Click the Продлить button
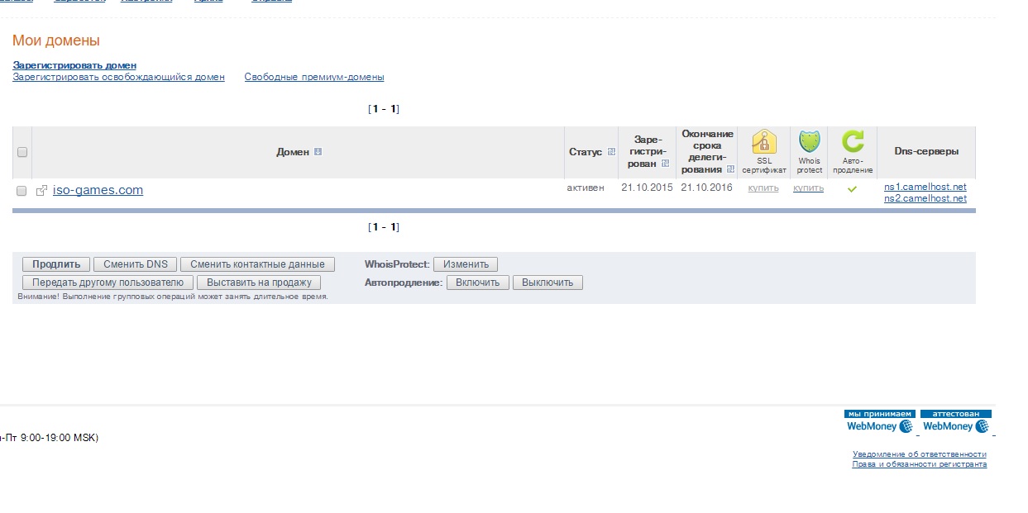Viewport: 1028px width, 513px height. click(x=56, y=264)
